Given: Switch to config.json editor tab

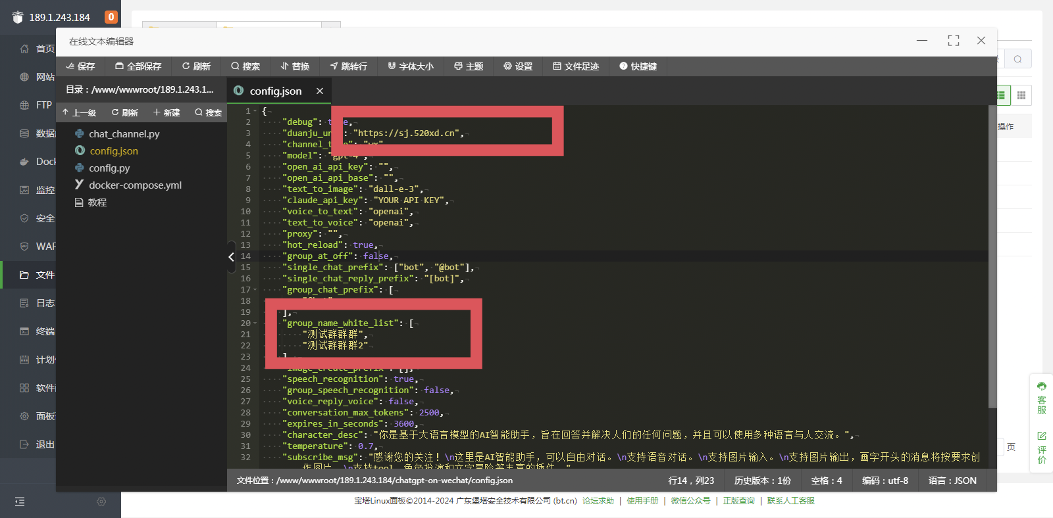Looking at the screenshot, I should coord(274,91).
